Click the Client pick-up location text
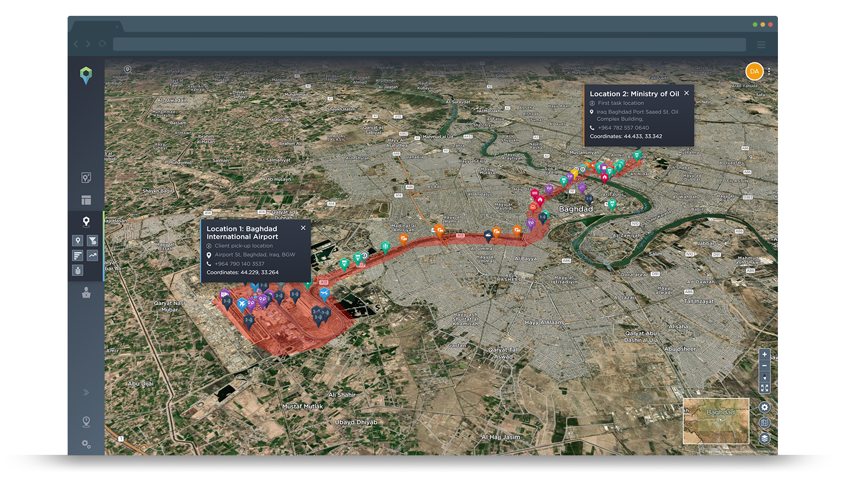The height and width of the screenshot is (486, 845). click(x=243, y=246)
